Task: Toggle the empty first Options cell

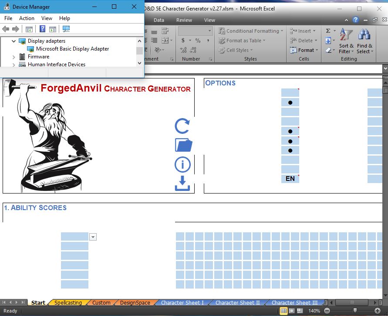Action: click(x=290, y=93)
